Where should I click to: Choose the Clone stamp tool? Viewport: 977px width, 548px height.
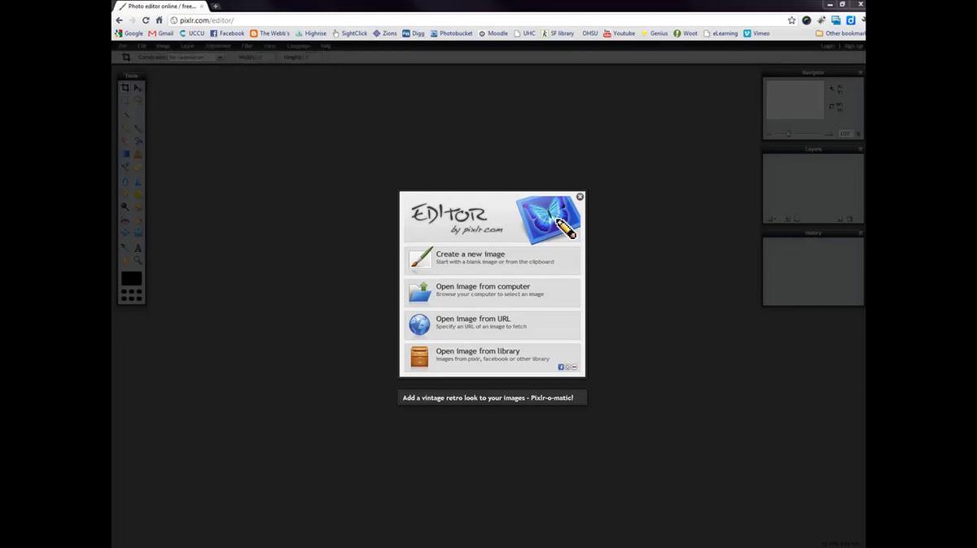click(x=138, y=154)
